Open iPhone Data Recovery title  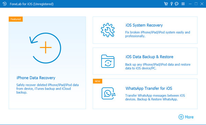pos(36,78)
